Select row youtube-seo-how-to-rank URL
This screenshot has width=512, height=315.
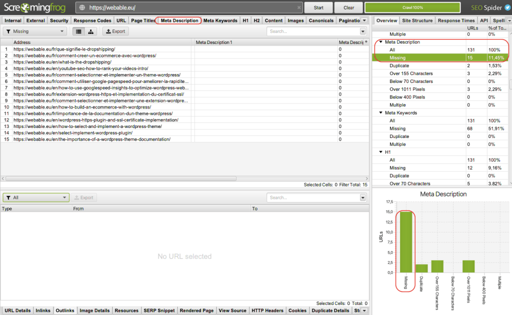click(x=185, y=68)
